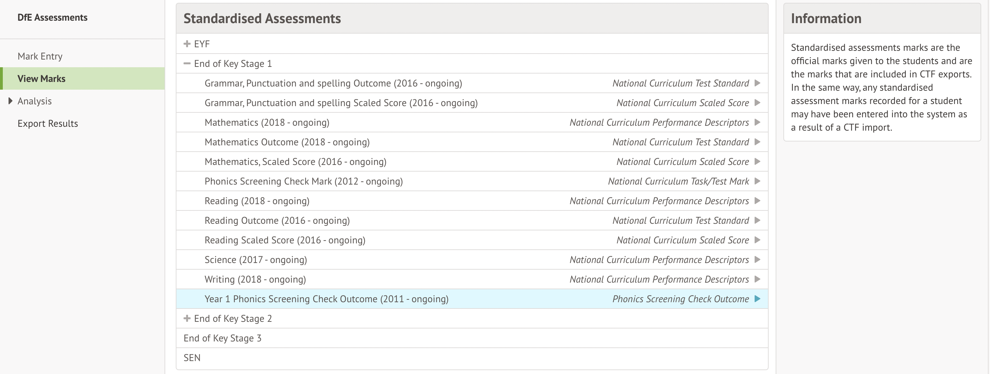Go to Export Results page
This screenshot has height=374, width=990.
[48, 124]
